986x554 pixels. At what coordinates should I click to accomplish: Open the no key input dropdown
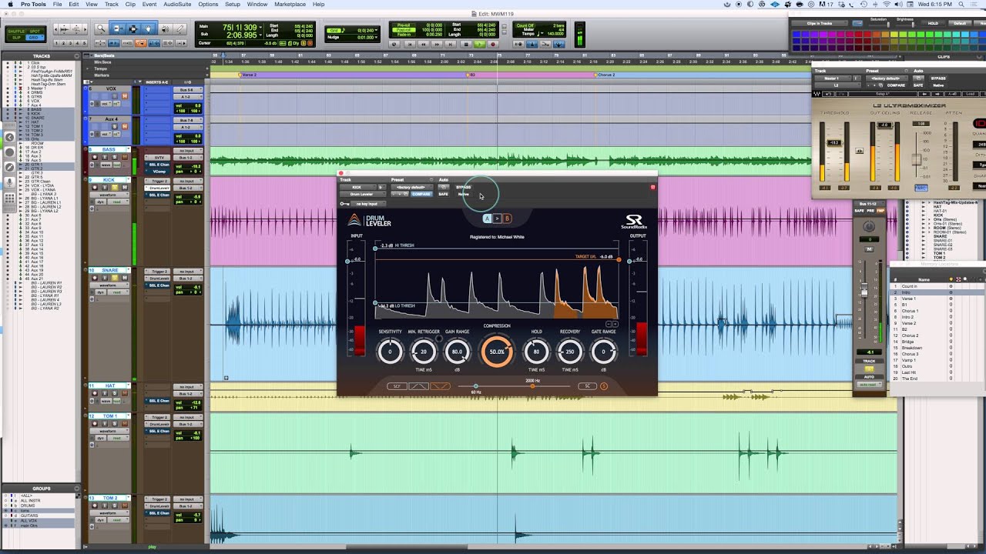click(367, 204)
